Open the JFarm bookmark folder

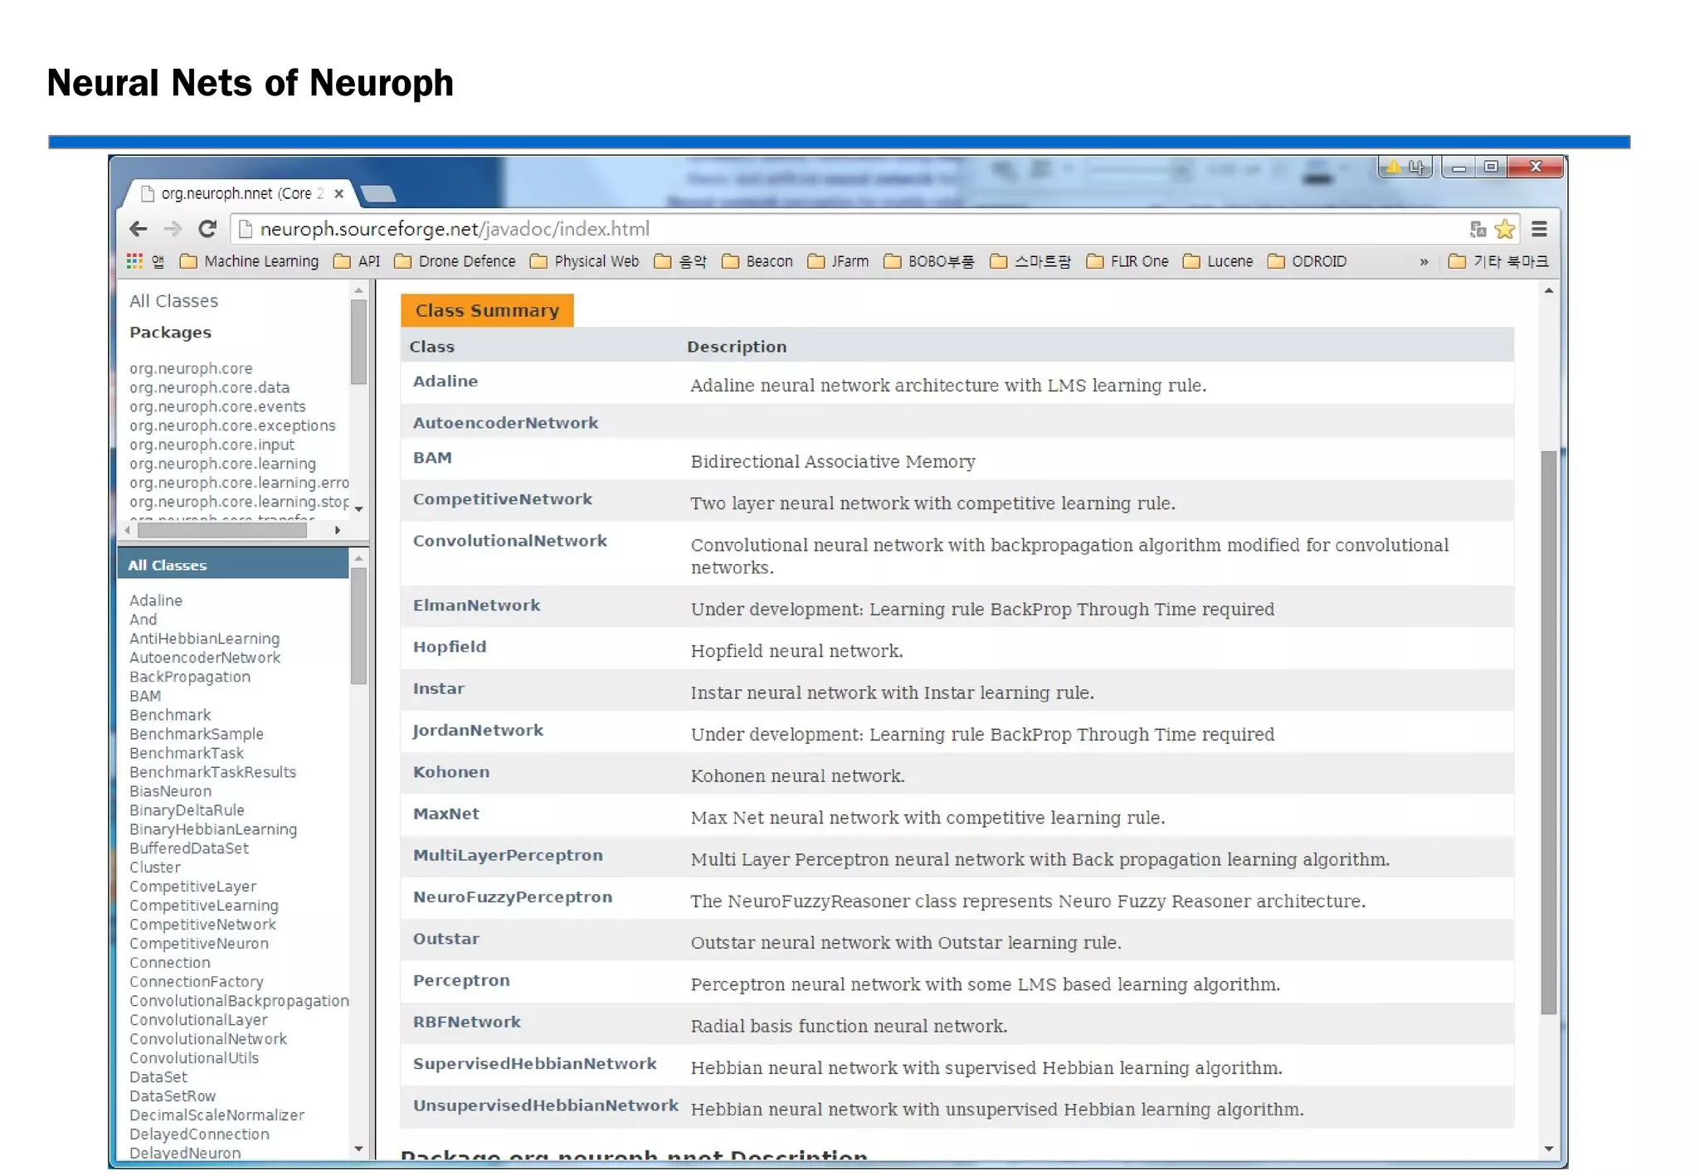tap(838, 261)
